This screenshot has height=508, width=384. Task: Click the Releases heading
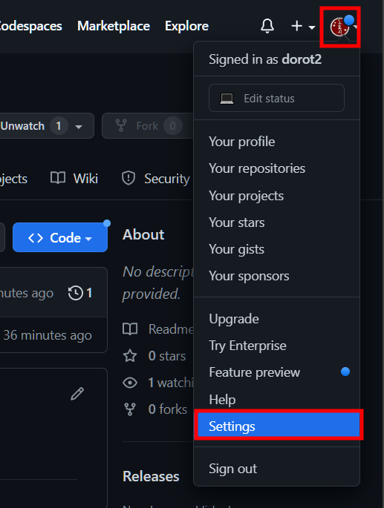tap(151, 476)
